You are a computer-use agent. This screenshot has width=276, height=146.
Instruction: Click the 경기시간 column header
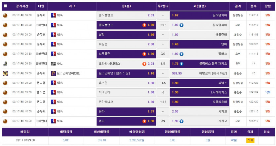pyautogui.click(x=22, y=6)
